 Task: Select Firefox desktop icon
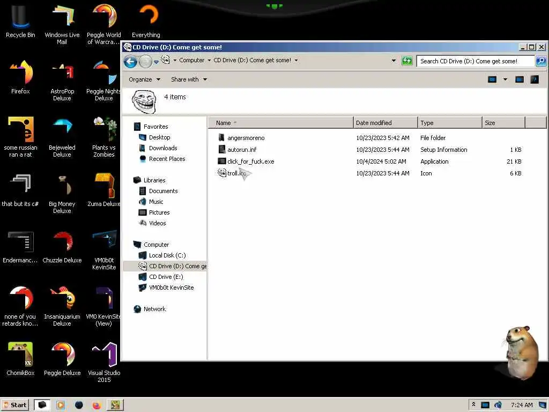click(20, 77)
